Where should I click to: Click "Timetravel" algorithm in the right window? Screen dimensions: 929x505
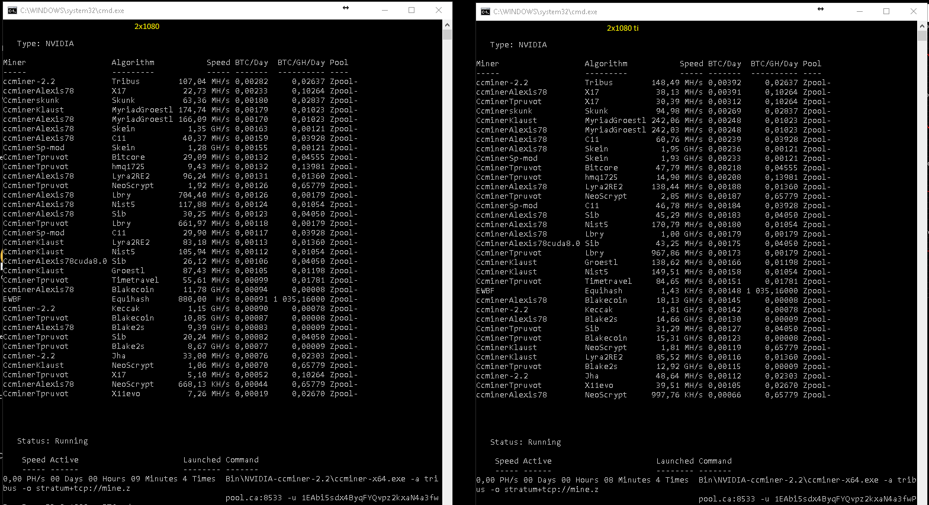pyautogui.click(x=609, y=281)
